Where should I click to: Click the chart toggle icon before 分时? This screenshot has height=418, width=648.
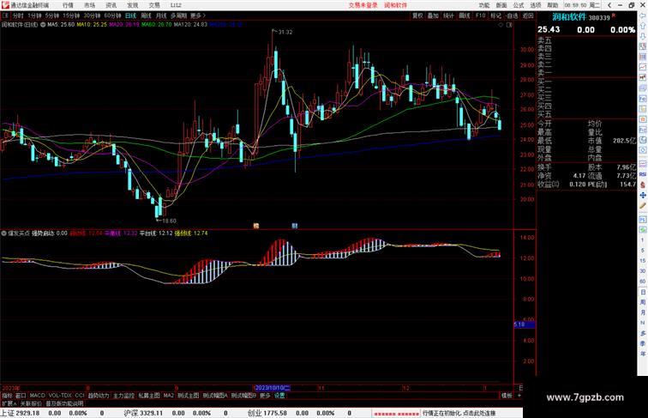click(x=5, y=15)
